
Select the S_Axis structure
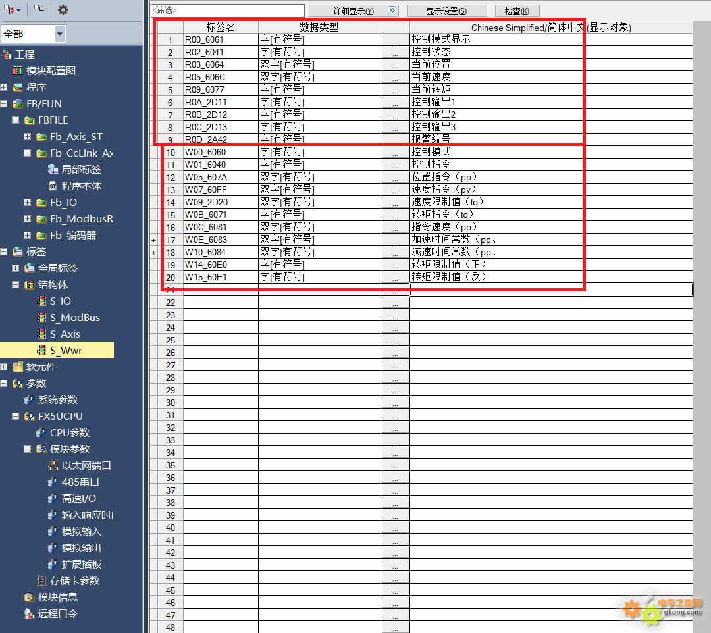(x=65, y=334)
